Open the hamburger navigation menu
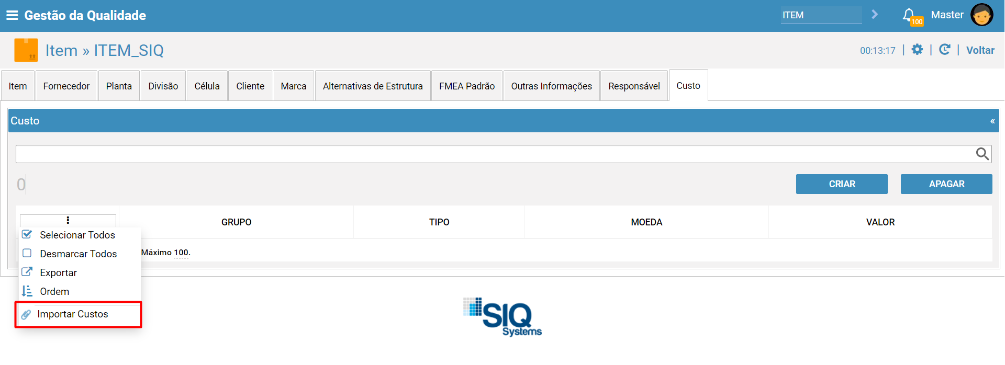Viewport: 1005px width, 365px height. click(x=12, y=15)
